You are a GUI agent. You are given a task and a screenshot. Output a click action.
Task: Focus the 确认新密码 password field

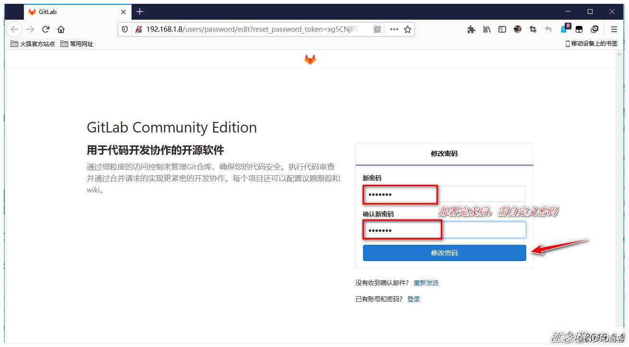click(x=445, y=230)
